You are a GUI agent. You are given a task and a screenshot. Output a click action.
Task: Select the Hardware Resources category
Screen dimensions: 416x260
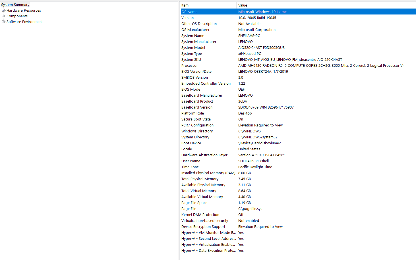[24, 11]
